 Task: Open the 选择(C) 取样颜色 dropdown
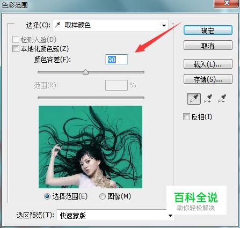coord(111,25)
